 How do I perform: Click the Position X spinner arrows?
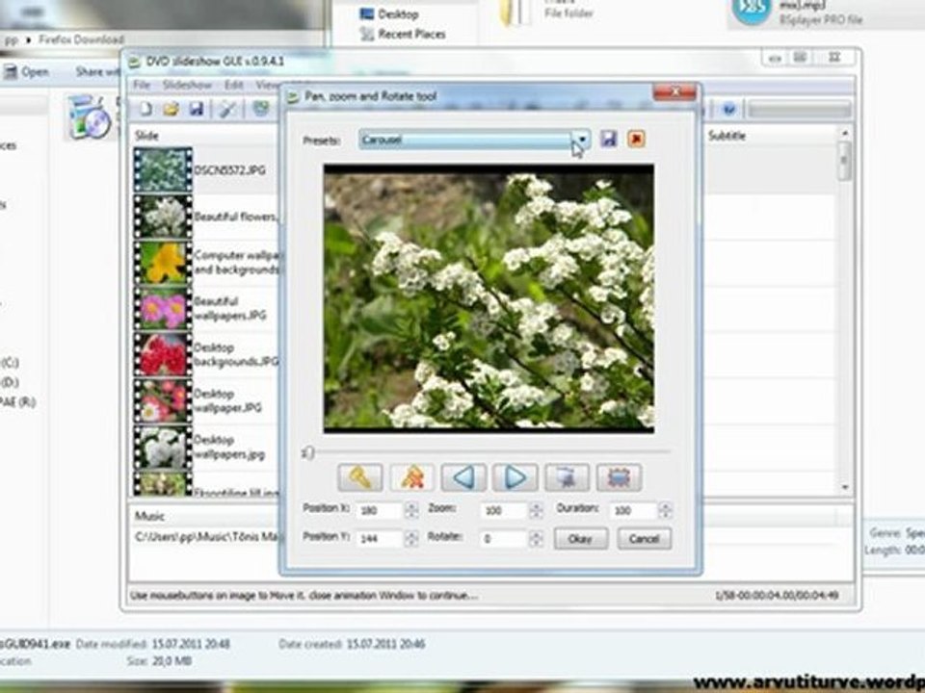(411, 510)
